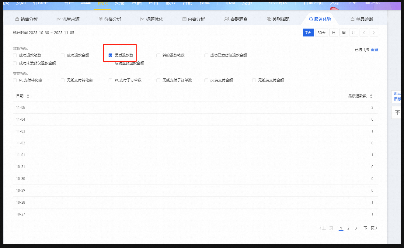
Task: Check the PC支付子订单数 checkbox
Action: coord(110,80)
